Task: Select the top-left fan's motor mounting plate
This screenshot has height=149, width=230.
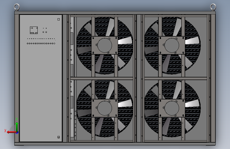Action: pos(105,45)
